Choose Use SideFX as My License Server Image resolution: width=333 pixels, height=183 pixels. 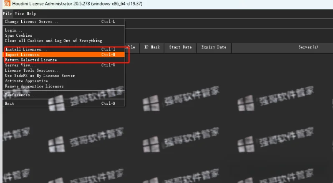pyautogui.click(x=63, y=76)
